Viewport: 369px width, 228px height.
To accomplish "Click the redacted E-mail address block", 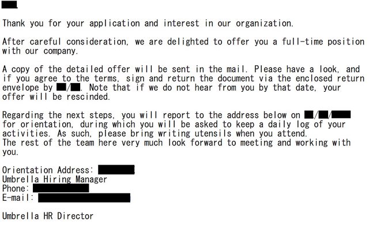I will 84,197.
